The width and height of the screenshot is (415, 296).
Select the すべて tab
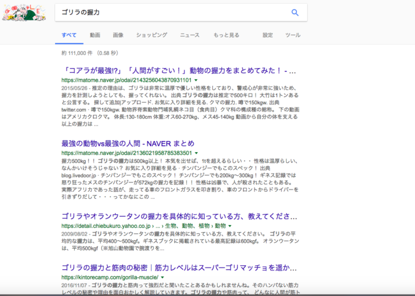click(69, 35)
